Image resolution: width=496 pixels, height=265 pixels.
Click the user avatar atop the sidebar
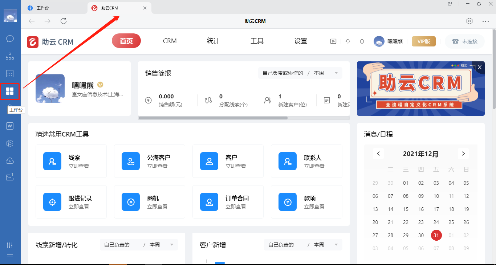pos(10,16)
